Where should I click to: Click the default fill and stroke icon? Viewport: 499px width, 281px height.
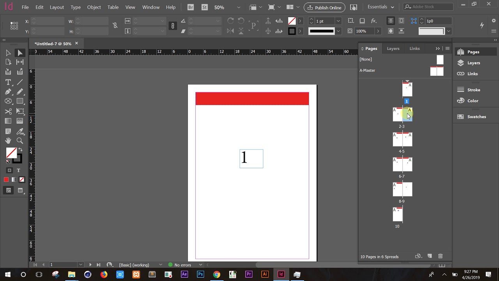[x=8, y=161]
